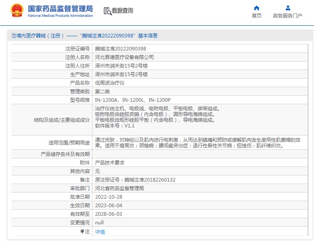Click the 数据查询 magnifier icon
The image size is (314, 241).
point(108,11)
